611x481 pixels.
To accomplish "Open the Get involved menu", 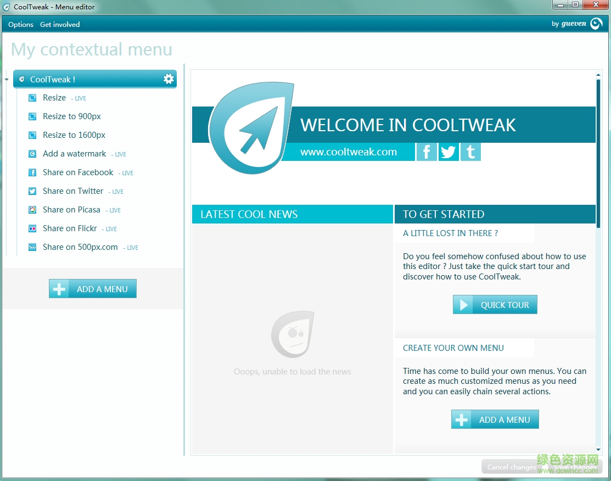I will pyautogui.click(x=60, y=24).
